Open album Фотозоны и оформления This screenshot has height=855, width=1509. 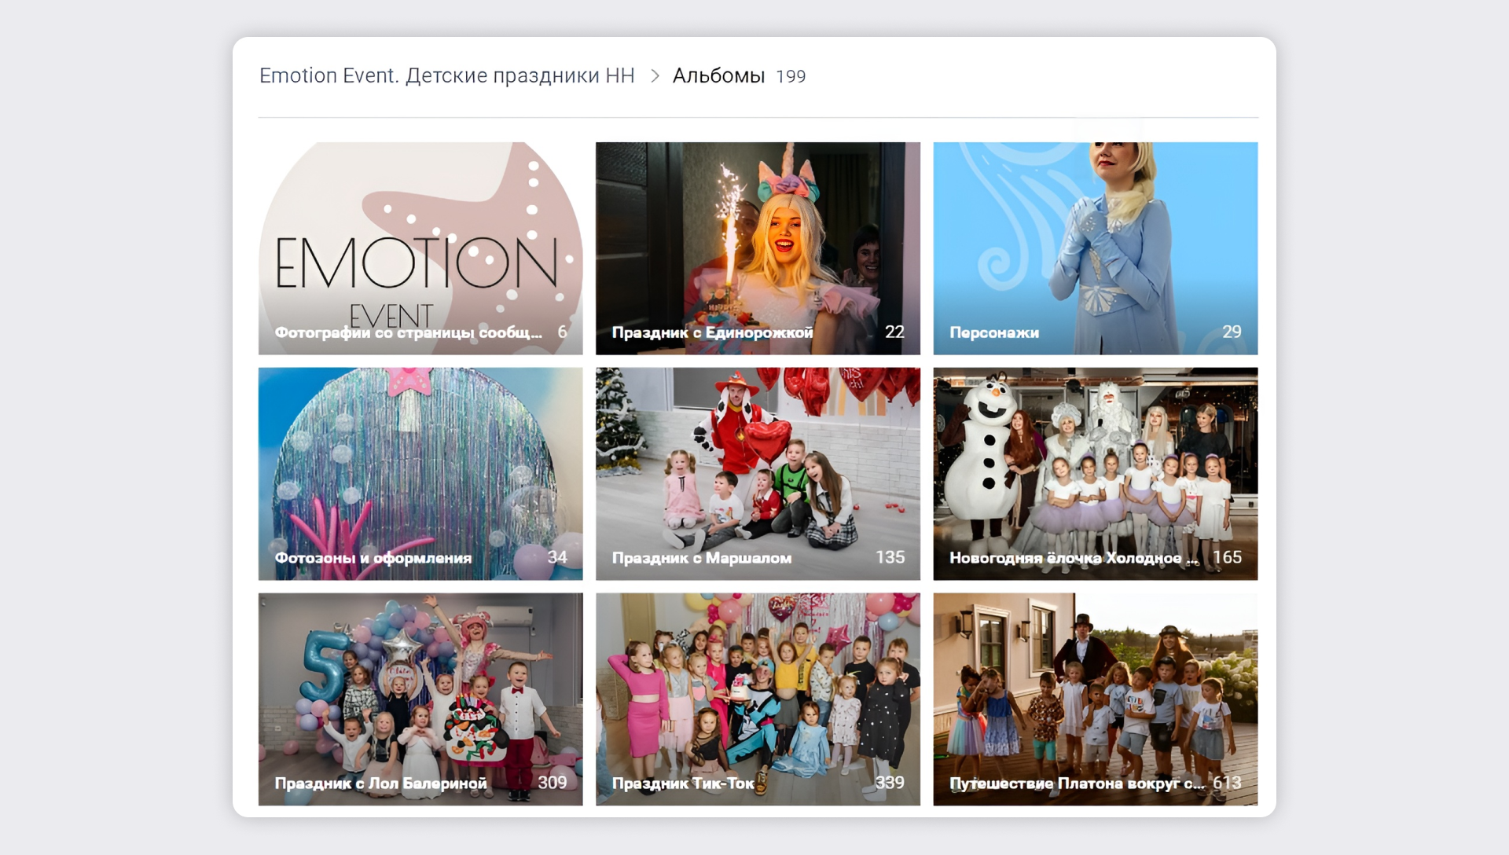[x=420, y=474]
